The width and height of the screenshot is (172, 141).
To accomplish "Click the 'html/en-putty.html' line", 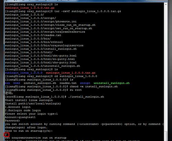I will point(40,59).
